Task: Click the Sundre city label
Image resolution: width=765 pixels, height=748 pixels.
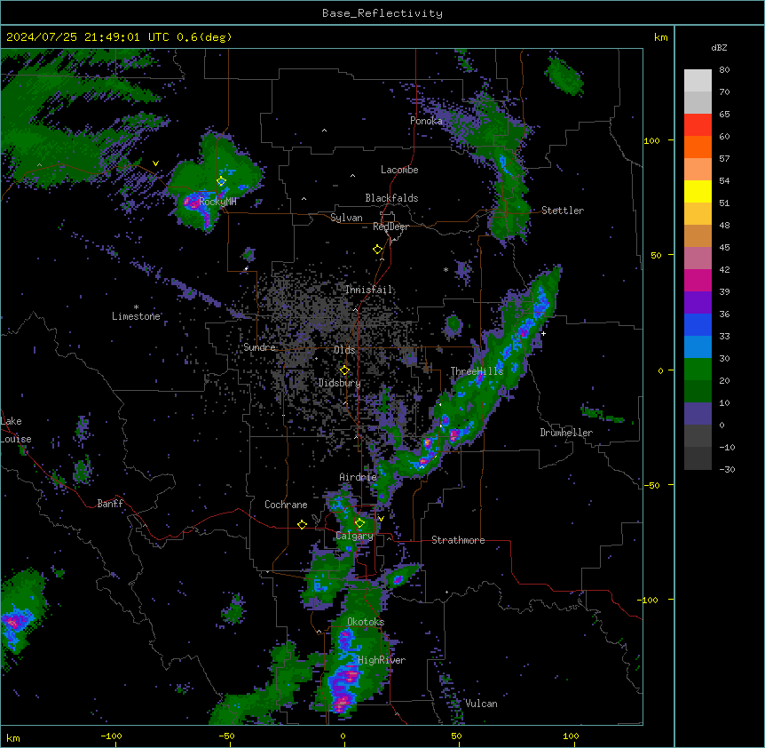Action: coord(259,347)
